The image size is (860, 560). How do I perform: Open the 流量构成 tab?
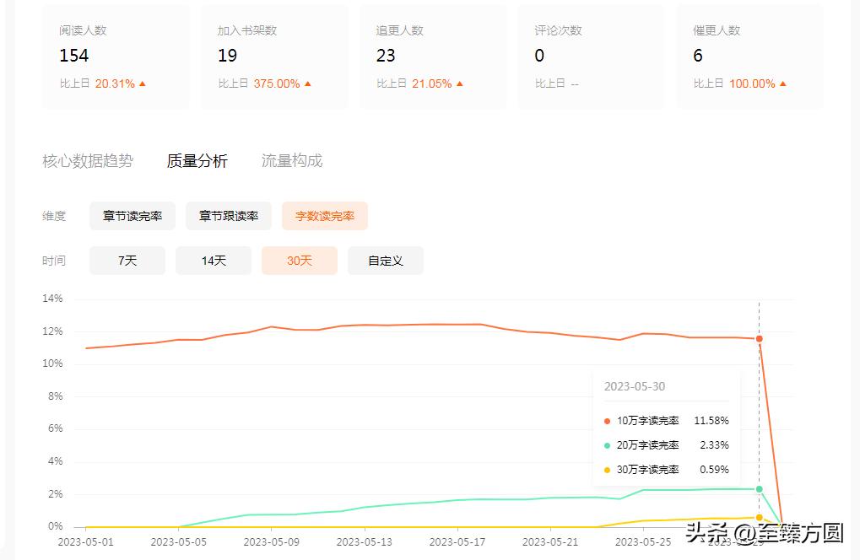pos(292,160)
